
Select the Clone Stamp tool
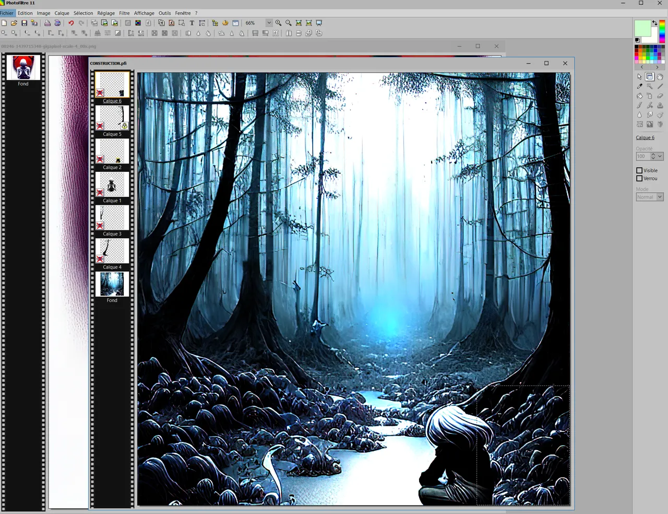(x=660, y=106)
